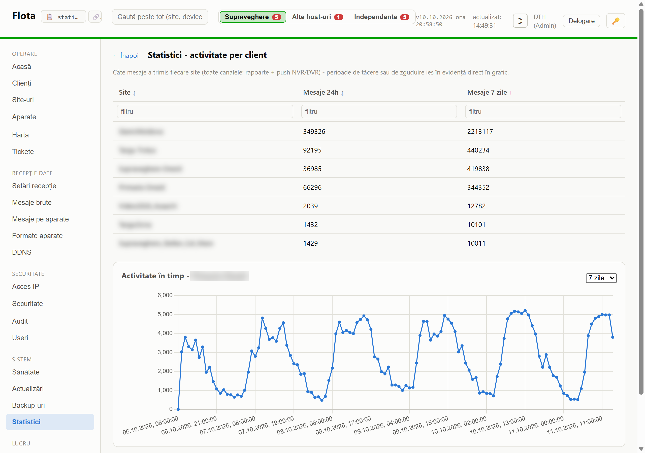Click the Mesaje 7 zile filter input

543,111
